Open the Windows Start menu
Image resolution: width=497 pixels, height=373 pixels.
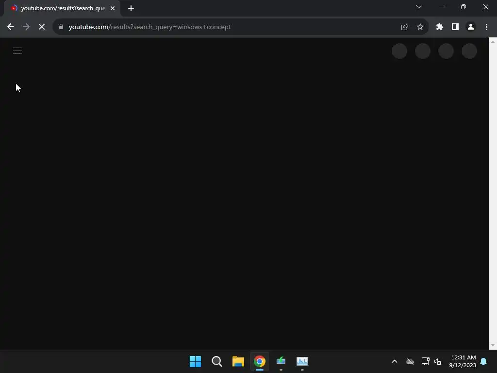pyautogui.click(x=195, y=361)
